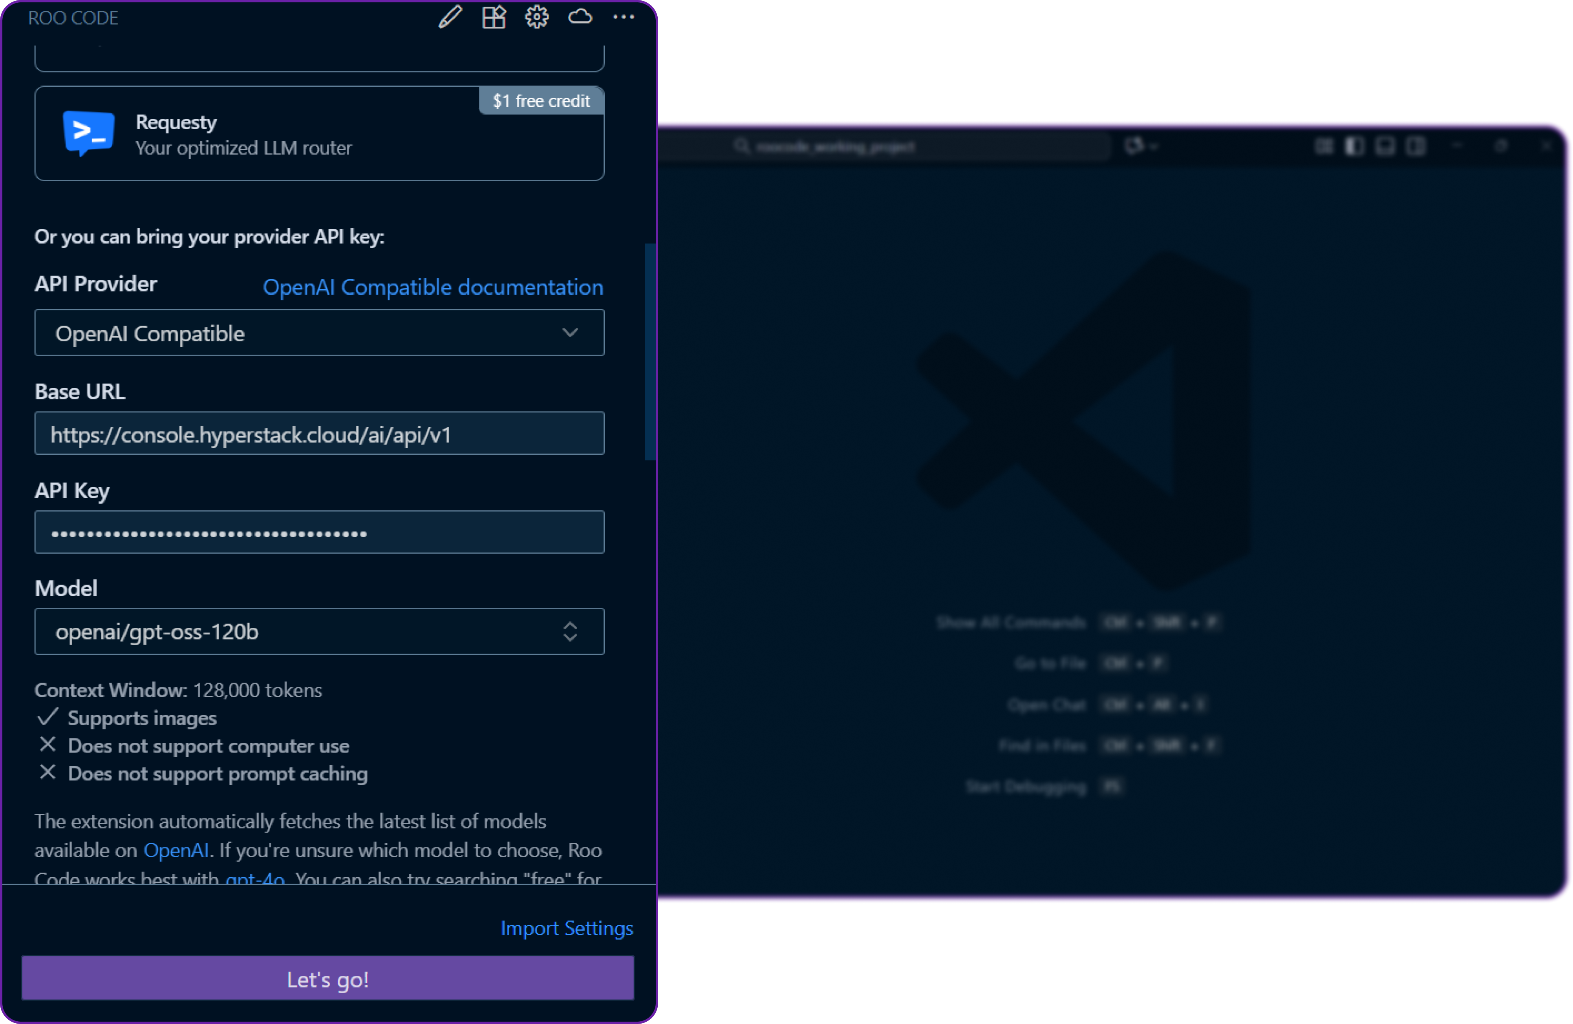Open OpenAI Compatible documentation link
1573x1024 pixels.
pyautogui.click(x=432, y=287)
